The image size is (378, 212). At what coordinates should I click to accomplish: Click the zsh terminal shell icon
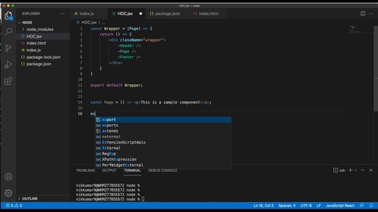click(335, 170)
